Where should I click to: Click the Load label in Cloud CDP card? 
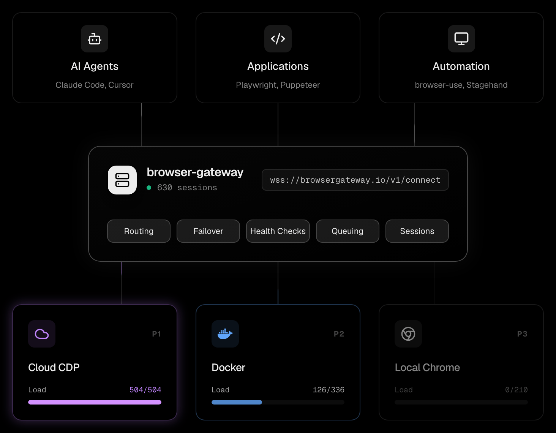pyautogui.click(x=37, y=390)
